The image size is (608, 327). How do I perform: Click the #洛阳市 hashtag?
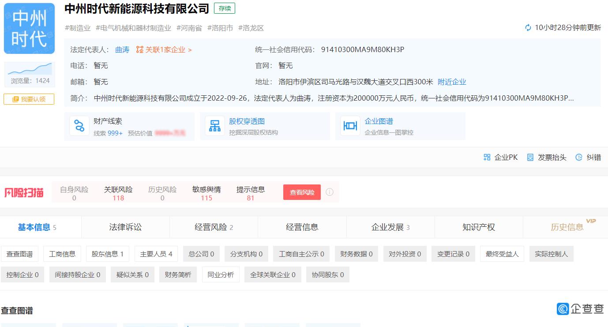click(x=220, y=27)
